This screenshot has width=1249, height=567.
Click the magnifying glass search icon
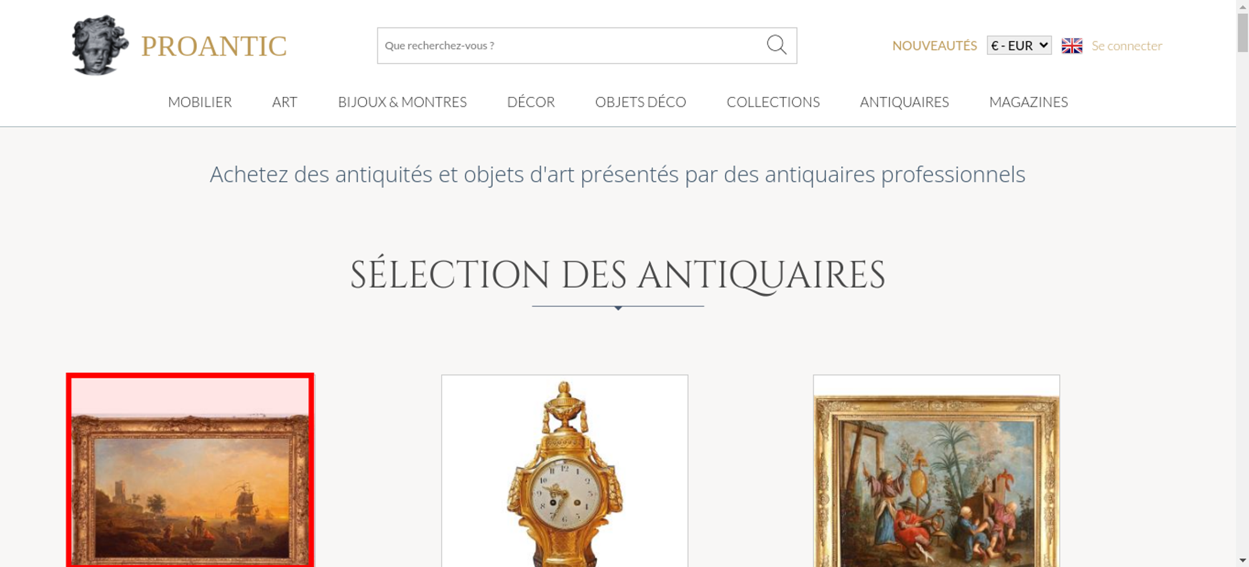click(776, 45)
